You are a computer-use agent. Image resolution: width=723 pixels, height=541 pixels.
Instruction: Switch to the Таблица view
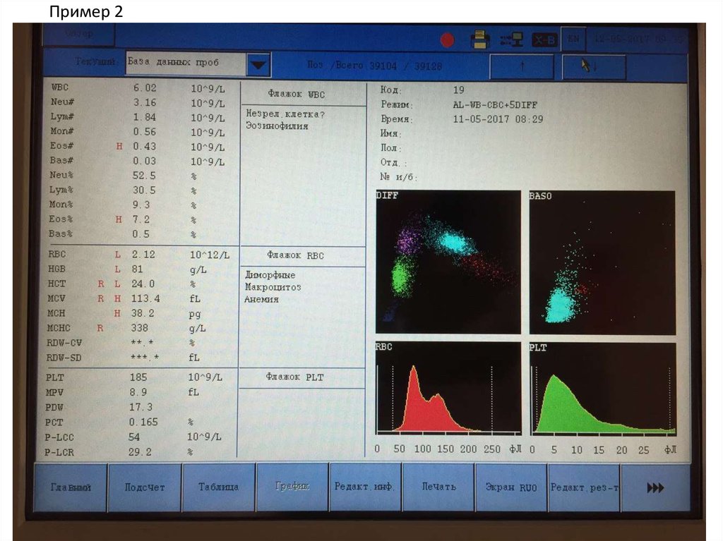pyautogui.click(x=218, y=487)
